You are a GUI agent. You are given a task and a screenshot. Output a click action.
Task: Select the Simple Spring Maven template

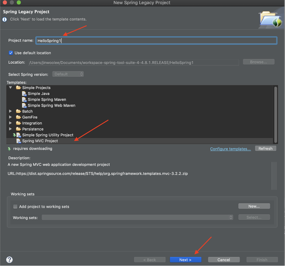tap(47, 100)
